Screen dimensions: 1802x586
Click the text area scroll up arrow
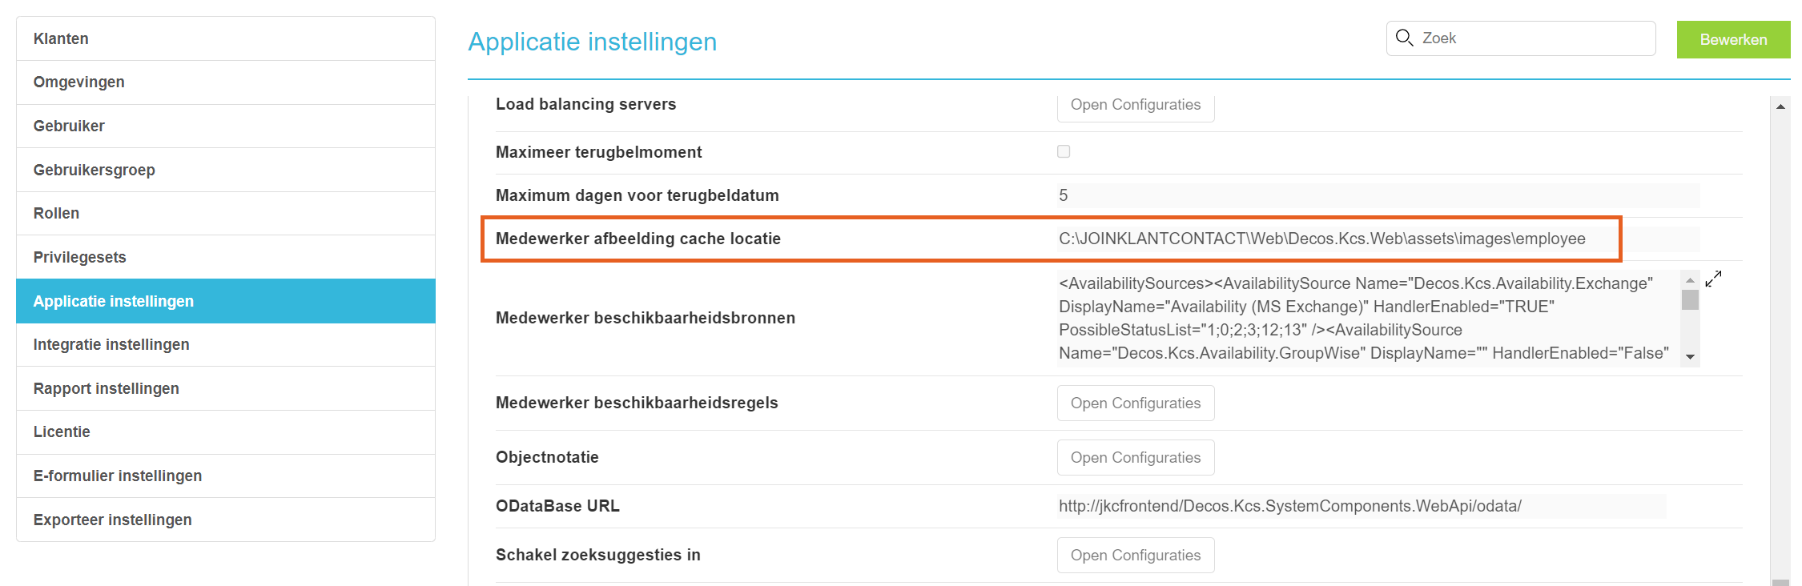[x=1690, y=280]
